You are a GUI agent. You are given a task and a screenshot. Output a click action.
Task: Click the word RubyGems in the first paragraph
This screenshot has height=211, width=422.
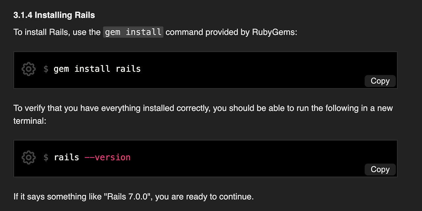274,32
